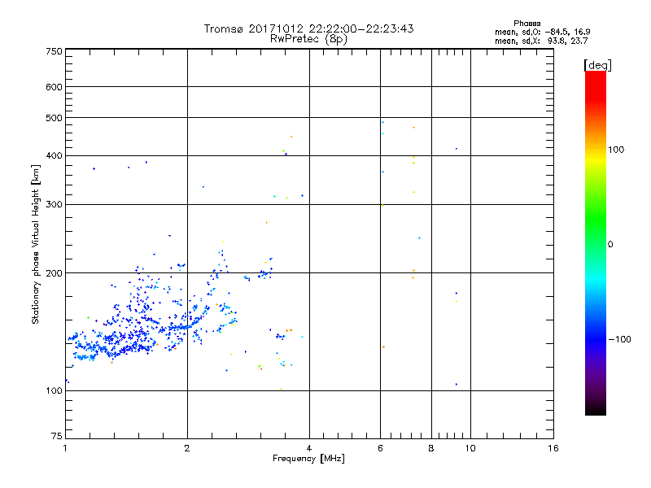
Task: Click the phase colorbar scale
Action: tap(596, 242)
